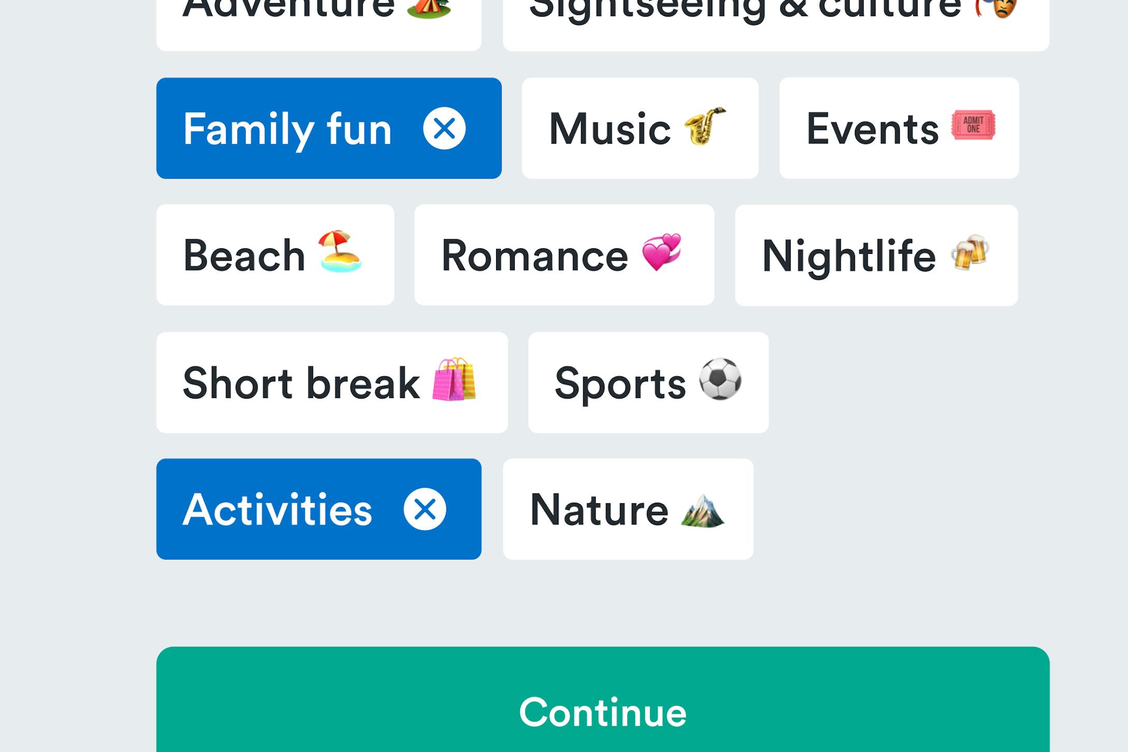
Task: Click the admit-one ticket icon on Events
Action: click(973, 125)
